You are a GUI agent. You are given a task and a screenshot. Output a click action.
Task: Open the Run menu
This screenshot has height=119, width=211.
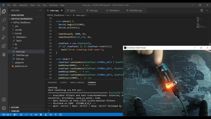tap(45, 5)
